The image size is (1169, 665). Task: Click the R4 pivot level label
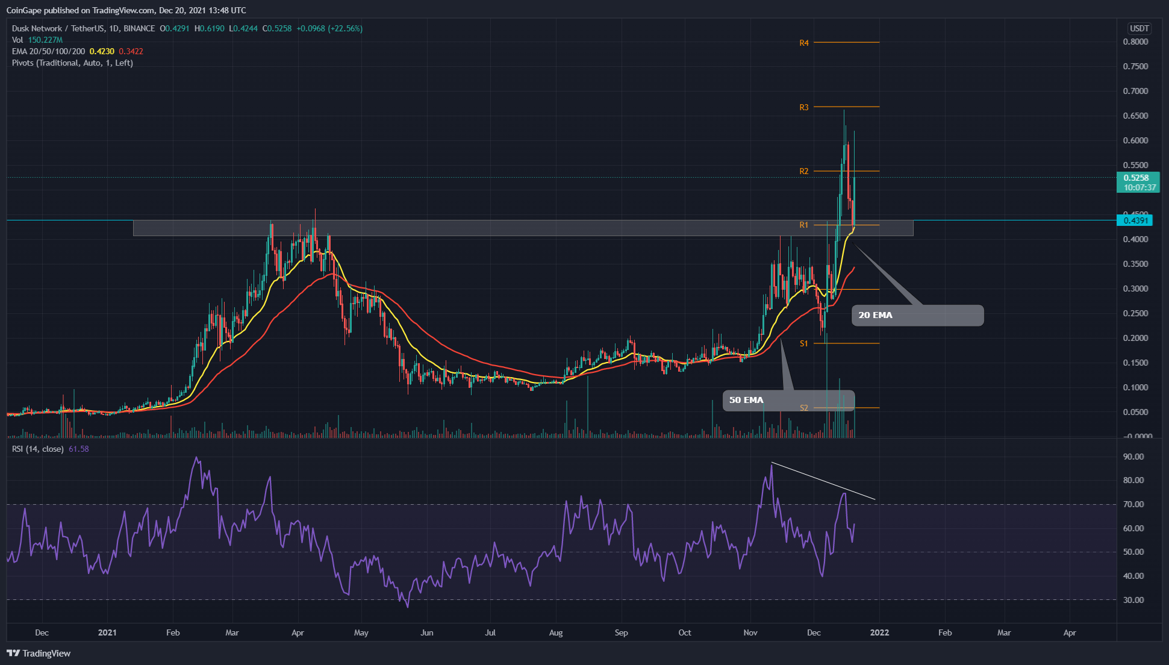(x=804, y=43)
